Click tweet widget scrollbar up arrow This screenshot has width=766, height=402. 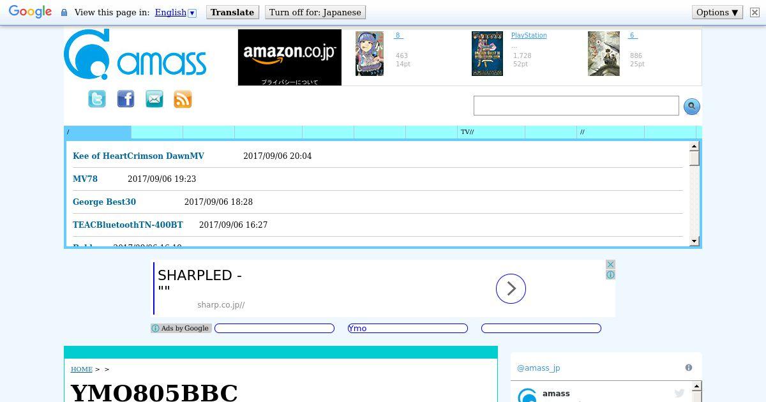tap(696, 387)
